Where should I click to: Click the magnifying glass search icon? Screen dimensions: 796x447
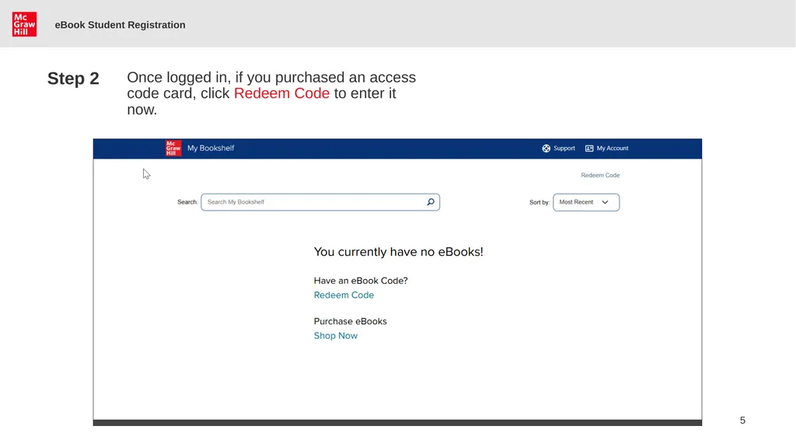click(x=431, y=202)
